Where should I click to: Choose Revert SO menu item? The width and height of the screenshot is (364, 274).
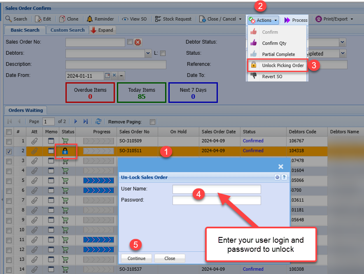pyautogui.click(x=272, y=77)
